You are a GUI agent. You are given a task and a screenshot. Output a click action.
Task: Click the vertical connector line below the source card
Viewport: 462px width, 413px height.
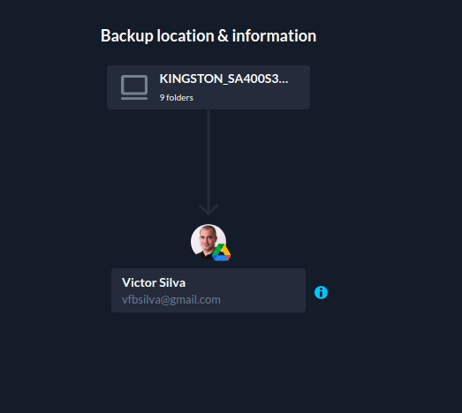point(208,156)
